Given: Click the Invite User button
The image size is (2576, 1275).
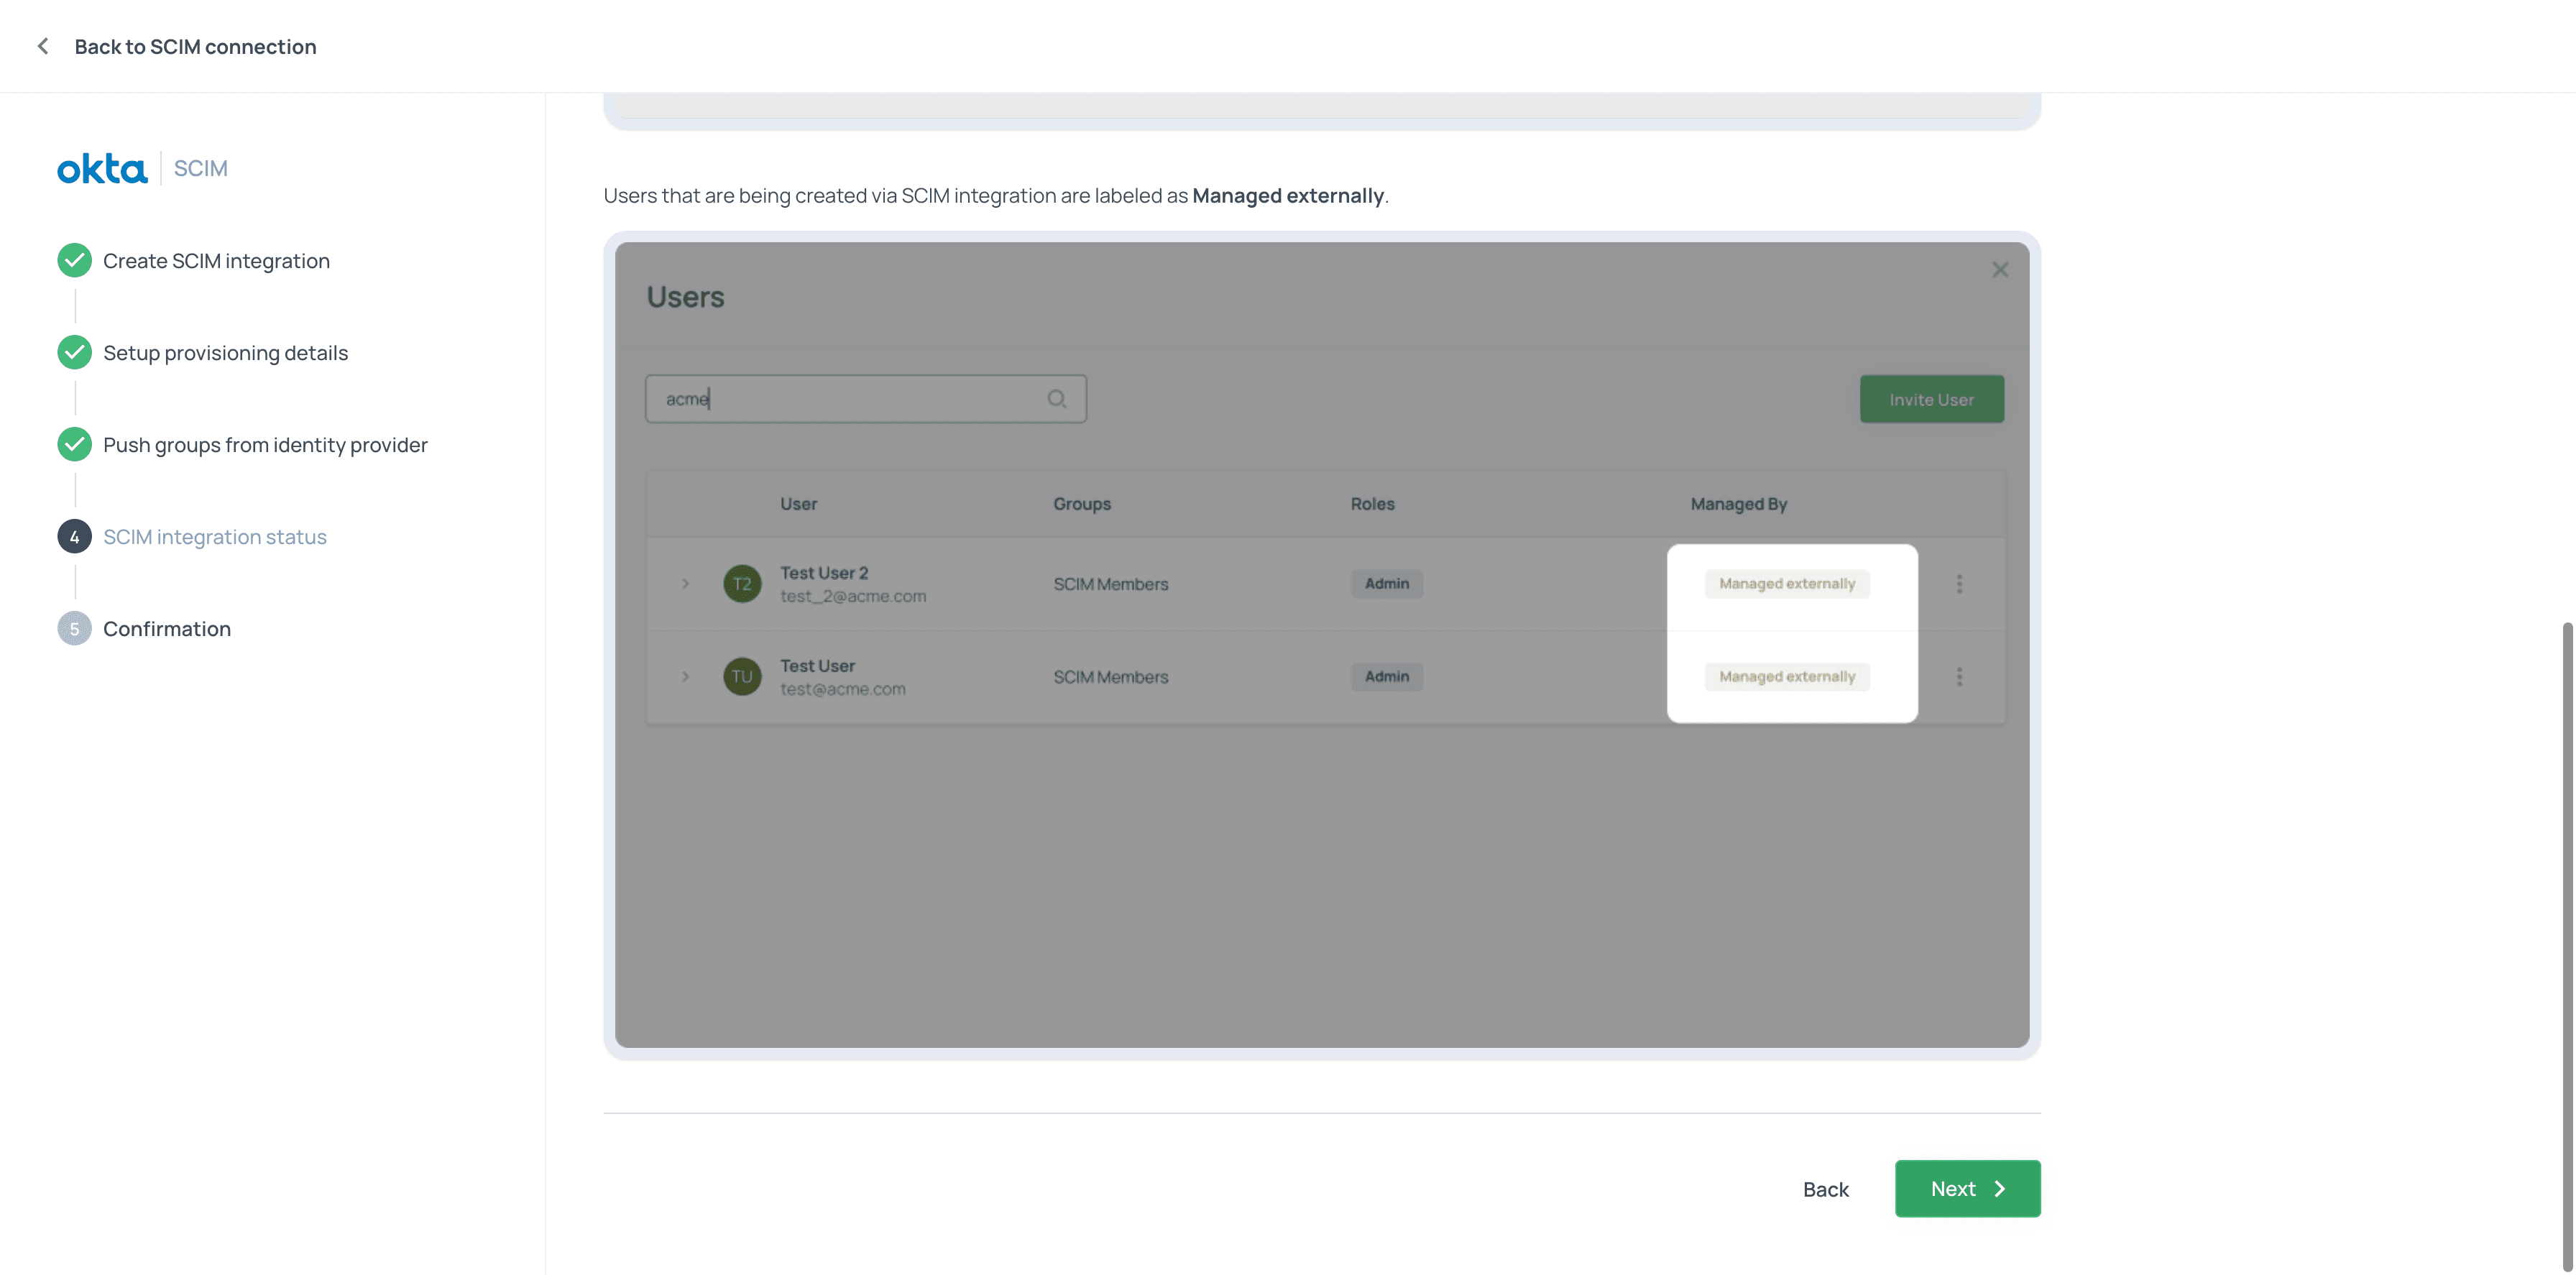Looking at the screenshot, I should coord(1931,399).
